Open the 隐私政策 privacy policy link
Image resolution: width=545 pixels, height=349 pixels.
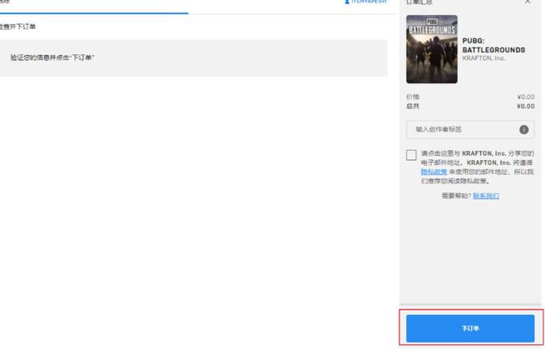434,172
